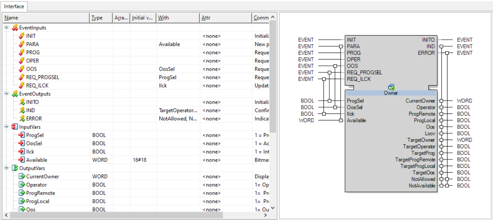Select the INITO output pin on the diagram
The image size is (493, 220).
point(429,40)
